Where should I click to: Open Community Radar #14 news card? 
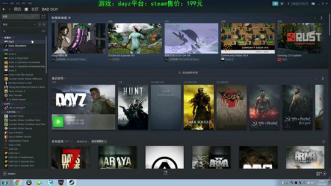[x=248, y=38]
